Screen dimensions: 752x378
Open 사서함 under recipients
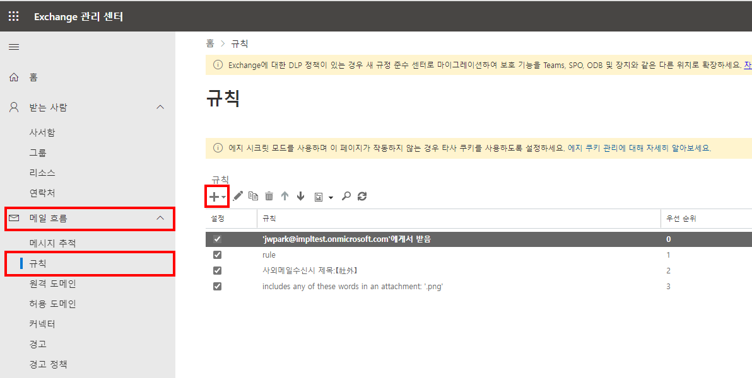pos(42,132)
